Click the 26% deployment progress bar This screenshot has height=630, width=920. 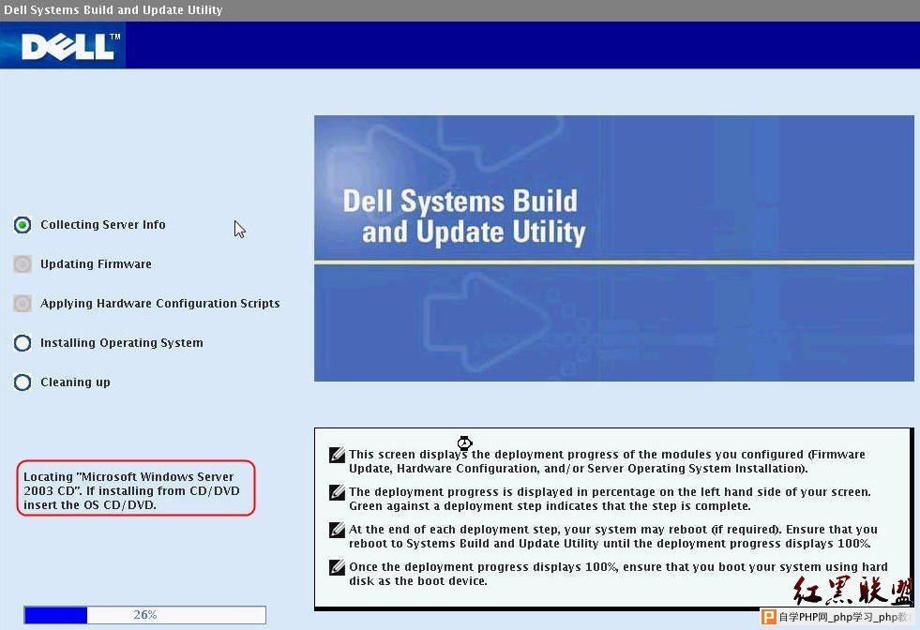(145, 615)
